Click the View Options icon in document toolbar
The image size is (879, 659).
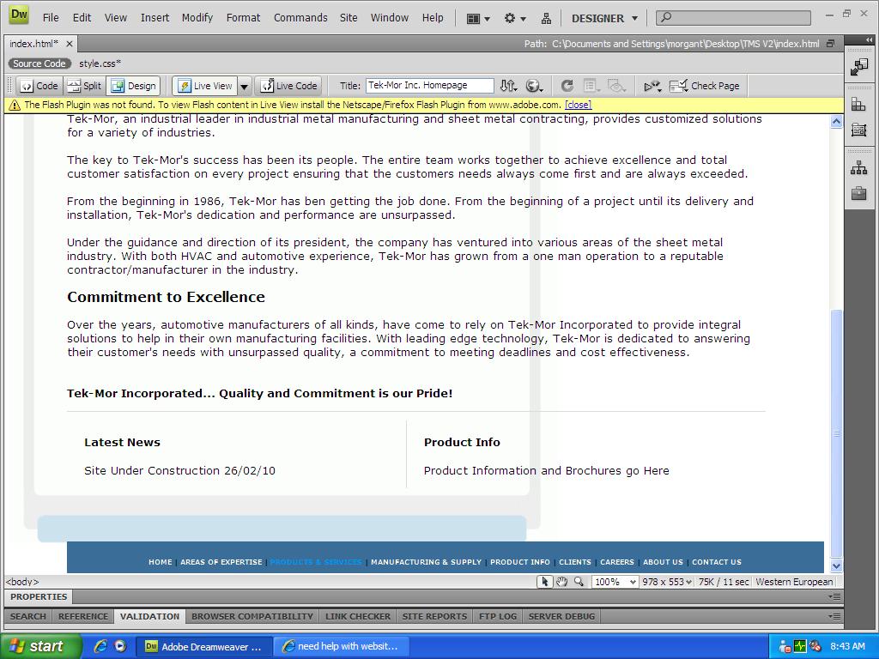click(591, 86)
